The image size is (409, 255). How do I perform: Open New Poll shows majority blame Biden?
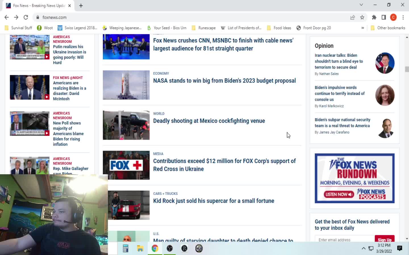point(68,134)
